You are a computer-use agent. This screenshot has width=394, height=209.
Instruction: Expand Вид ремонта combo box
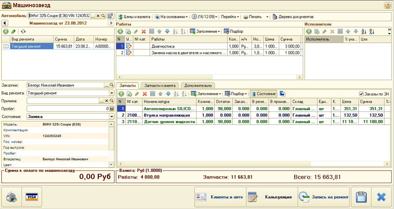coord(111,93)
